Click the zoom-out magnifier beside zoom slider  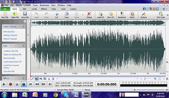tap(141, 79)
